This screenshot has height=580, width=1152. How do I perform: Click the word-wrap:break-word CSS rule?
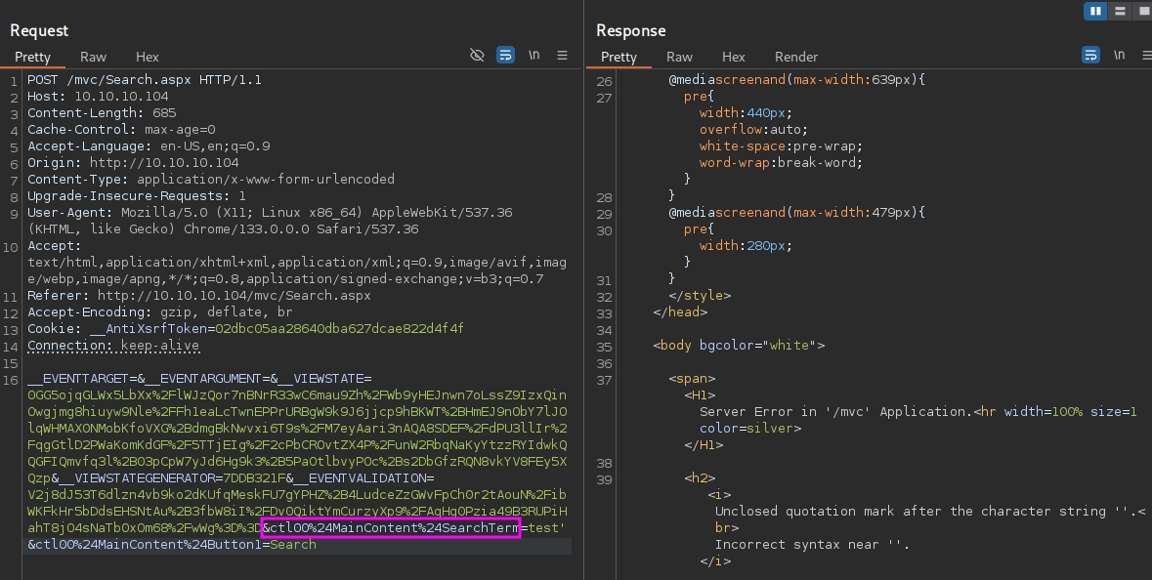tap(781, 162)
